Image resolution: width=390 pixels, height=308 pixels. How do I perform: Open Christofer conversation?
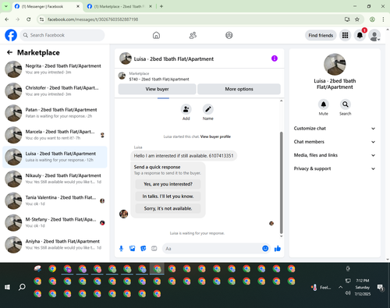[55, 91]
